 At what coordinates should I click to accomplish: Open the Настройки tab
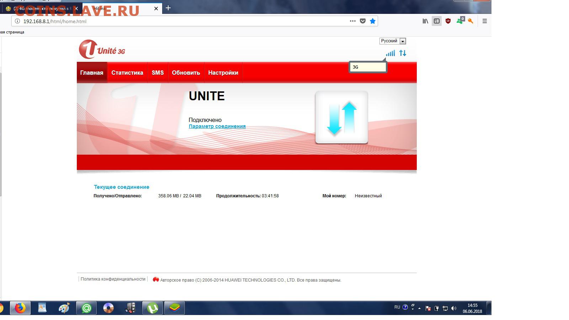coord(223,73)
